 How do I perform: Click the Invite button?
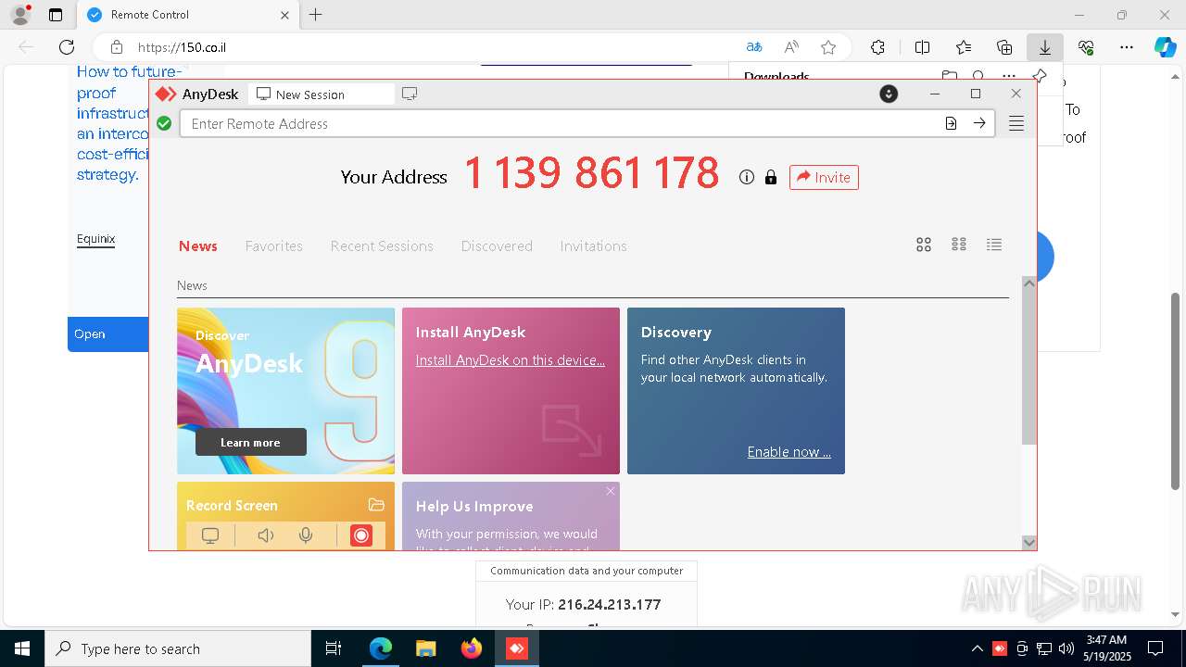[x=824, y=177]
